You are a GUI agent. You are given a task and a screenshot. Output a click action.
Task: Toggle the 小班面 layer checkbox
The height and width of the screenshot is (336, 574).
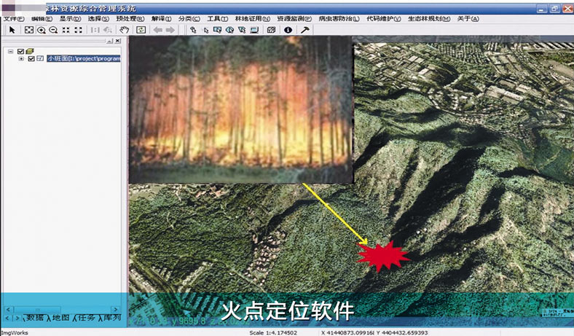tap(31, 59)
